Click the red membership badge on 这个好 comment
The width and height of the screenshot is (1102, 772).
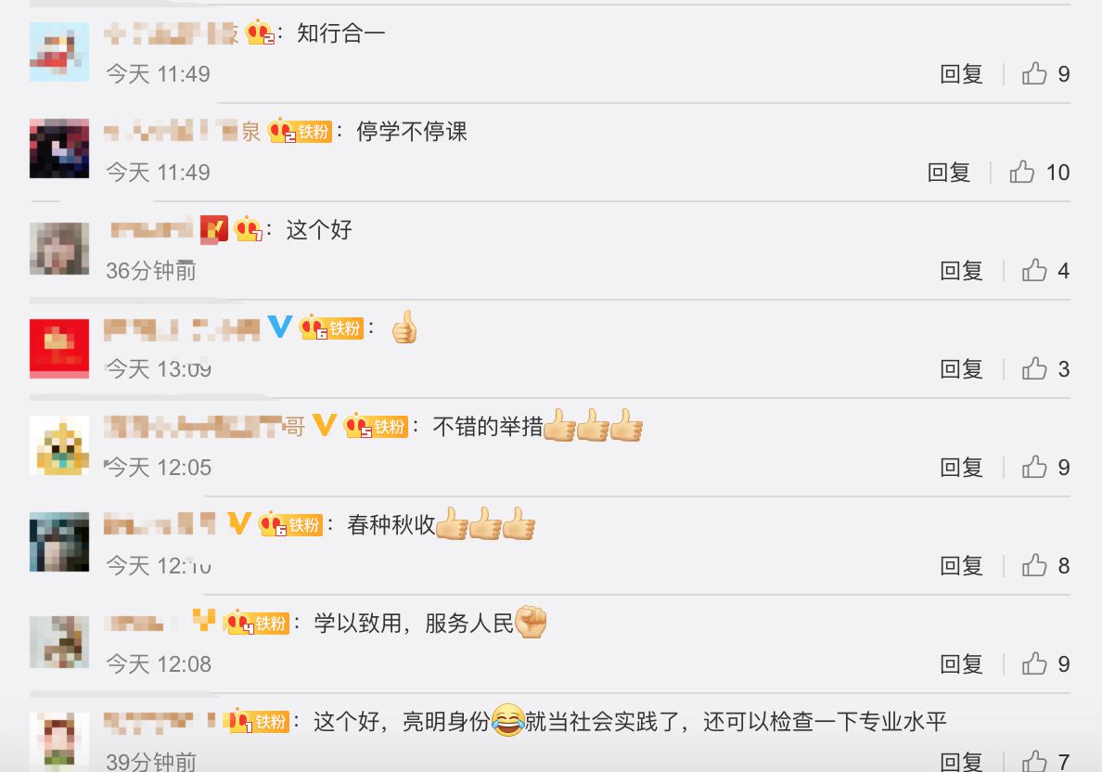(214, 229)
